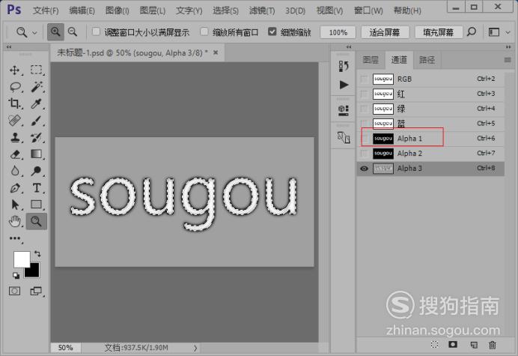Click the Zoom Out mode button
Viewport: 518px width, 356px height.
(x=73, y=32)
